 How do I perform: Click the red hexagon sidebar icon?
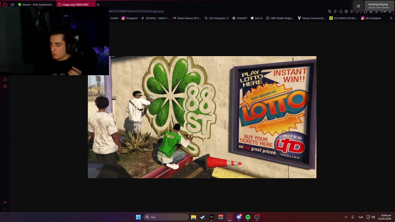click(5, 80)
